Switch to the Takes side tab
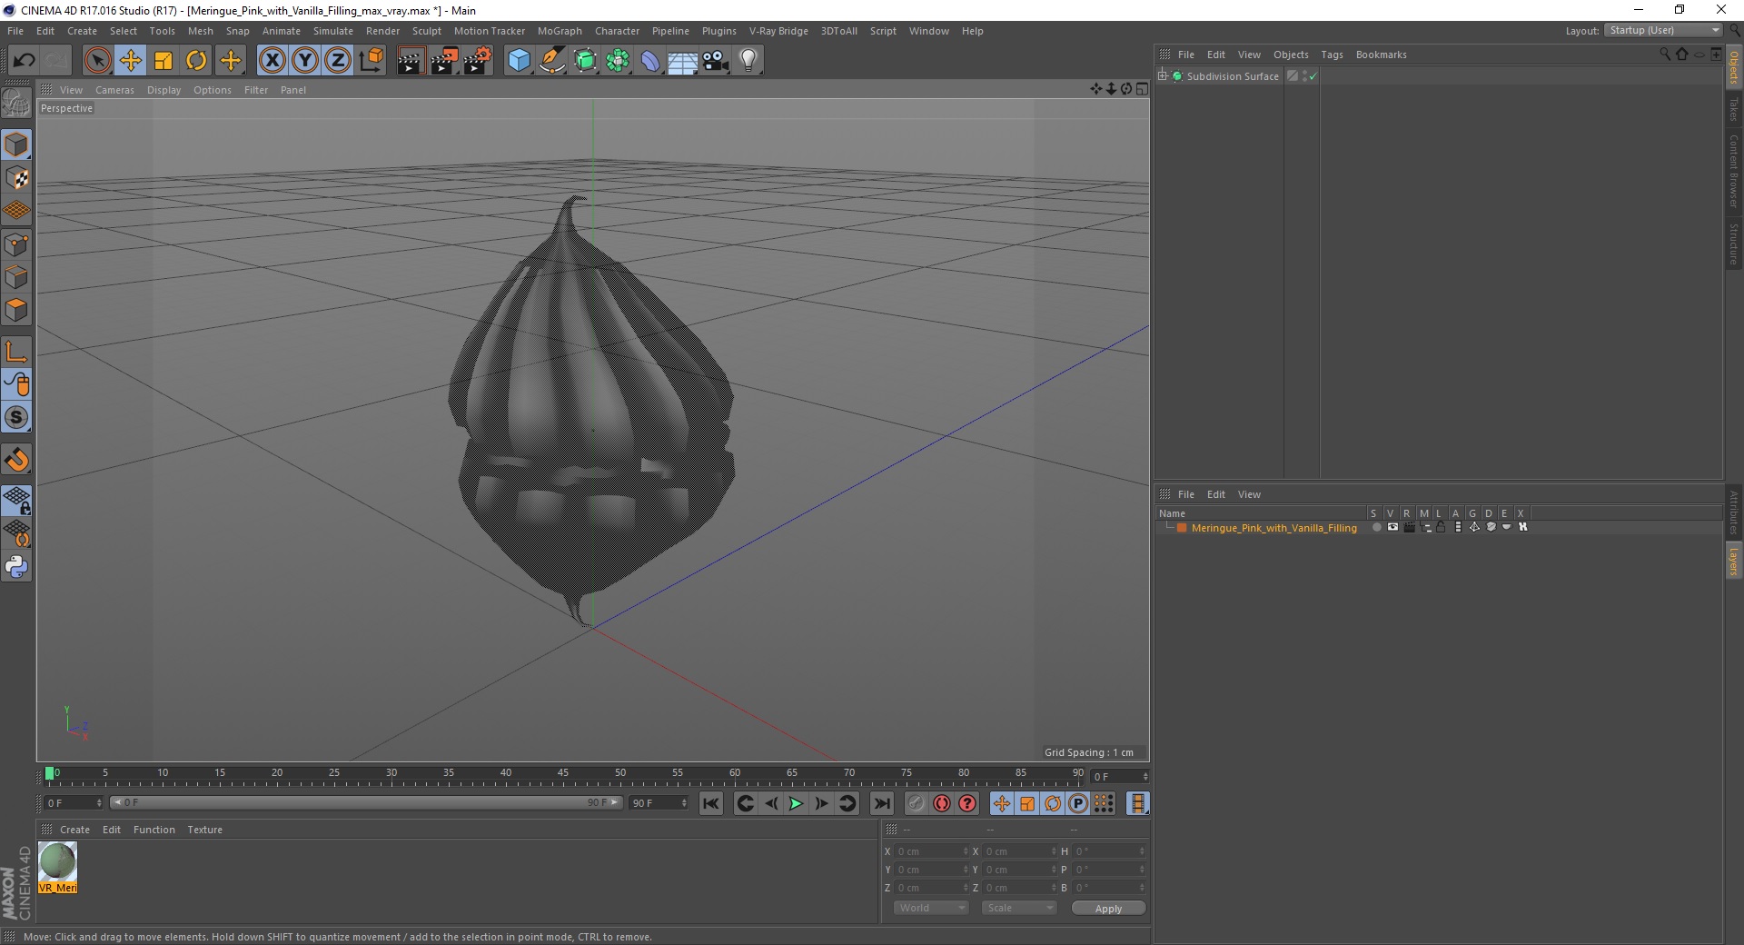 pos(1733,109)
